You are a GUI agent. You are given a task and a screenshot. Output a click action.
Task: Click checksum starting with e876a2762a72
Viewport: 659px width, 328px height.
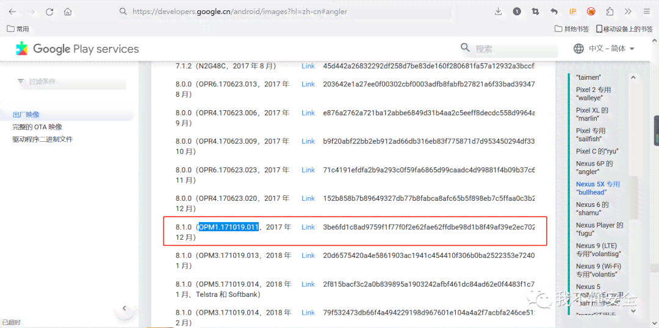[x=429, y=113]
